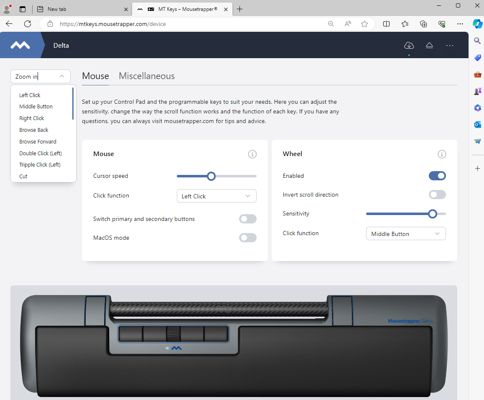Open Read aloud from address bar

(348, 24)
